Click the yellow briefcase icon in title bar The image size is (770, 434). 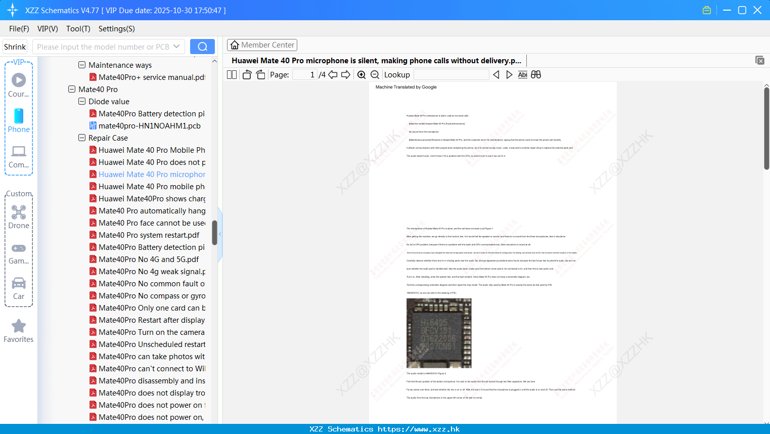tap(707, 10)
